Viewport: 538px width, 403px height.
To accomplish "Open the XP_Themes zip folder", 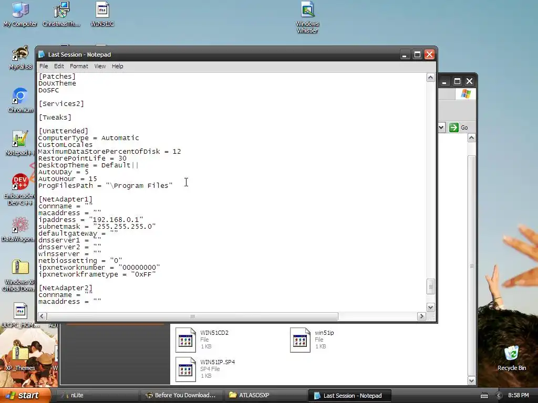I will point(20,358).
